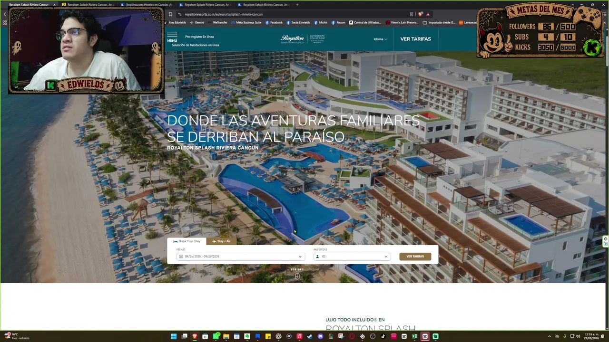Open Sticky Notes from the taskbar

click(268, 336)
